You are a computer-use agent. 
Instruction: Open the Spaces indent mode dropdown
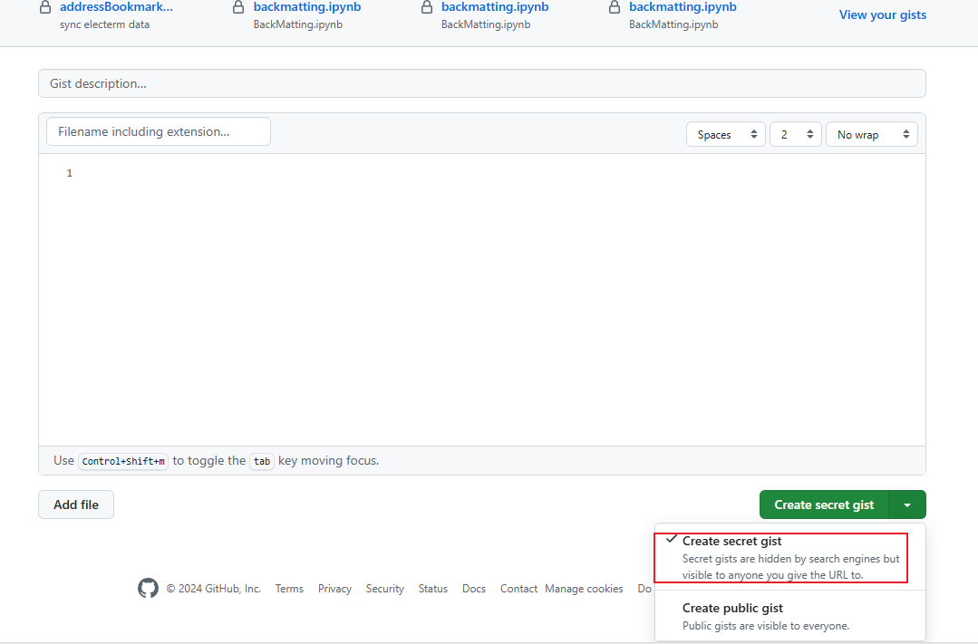tap(725, 135)
